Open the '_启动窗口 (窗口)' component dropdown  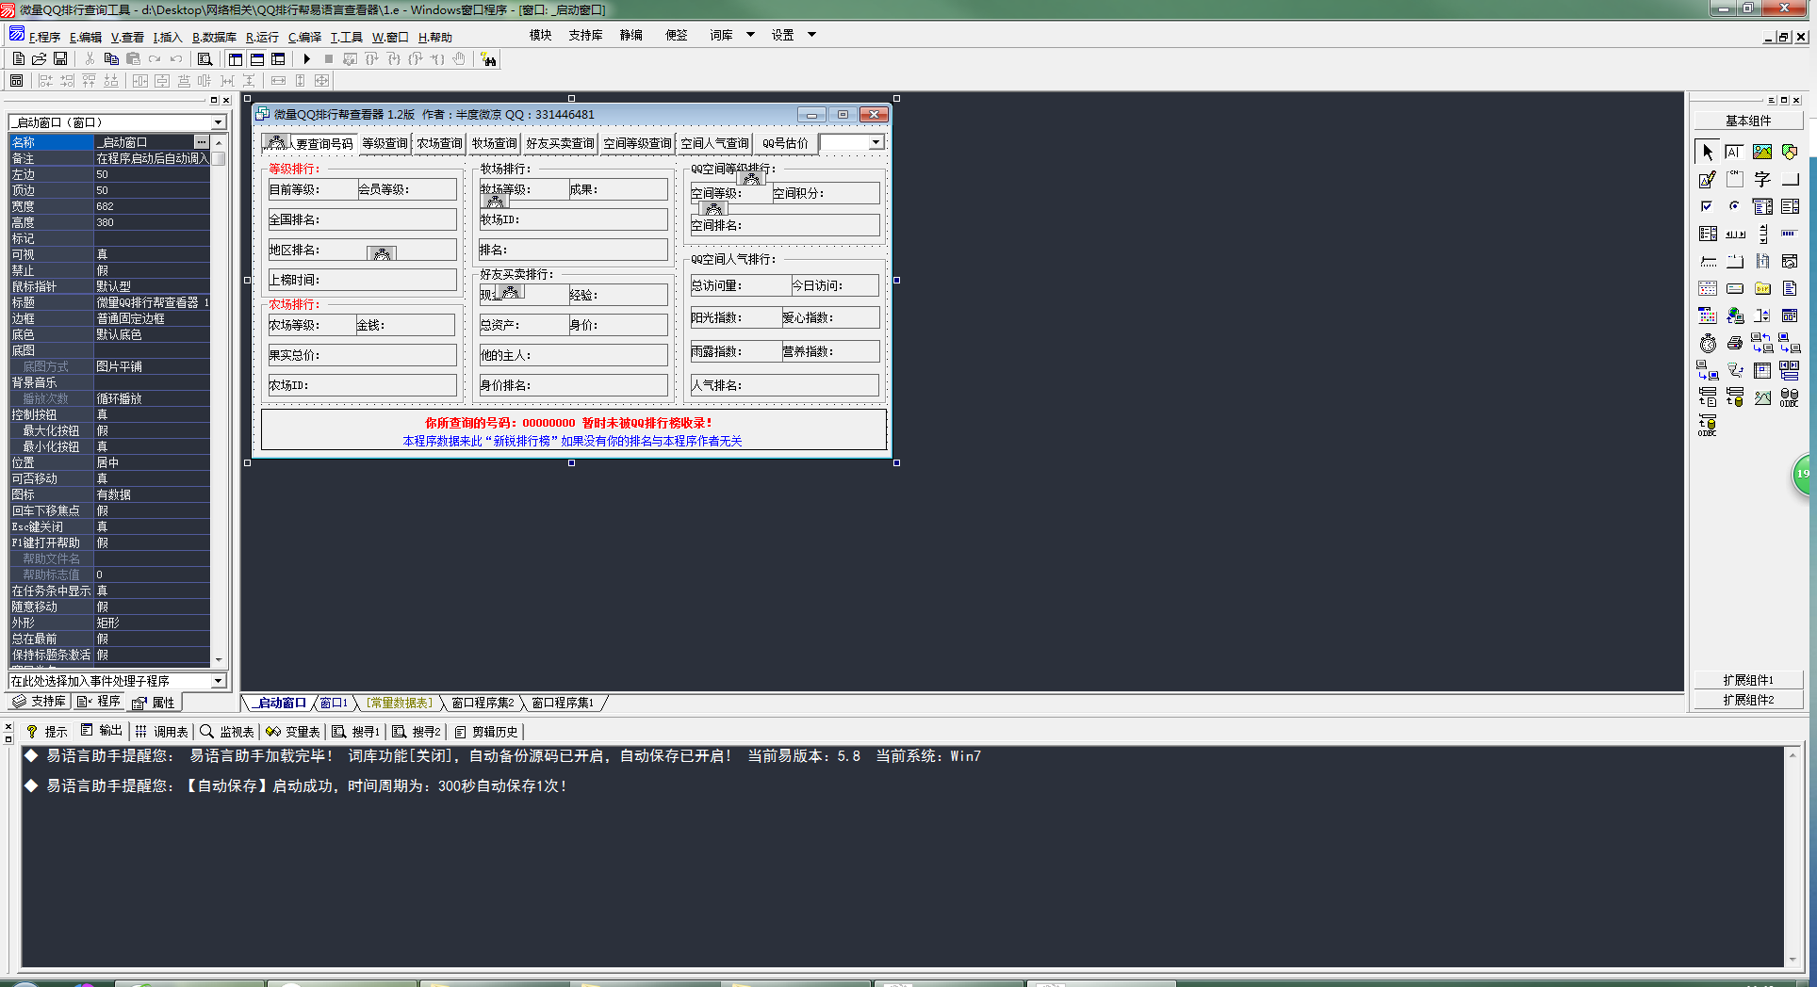[x=218, y=122]
